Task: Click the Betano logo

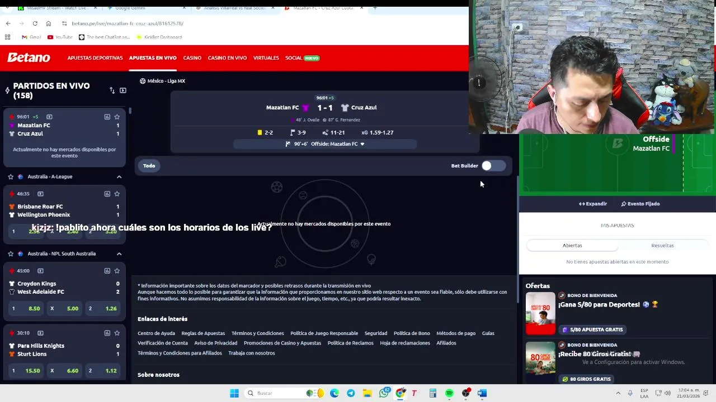Action: click(x=29, y=58)
